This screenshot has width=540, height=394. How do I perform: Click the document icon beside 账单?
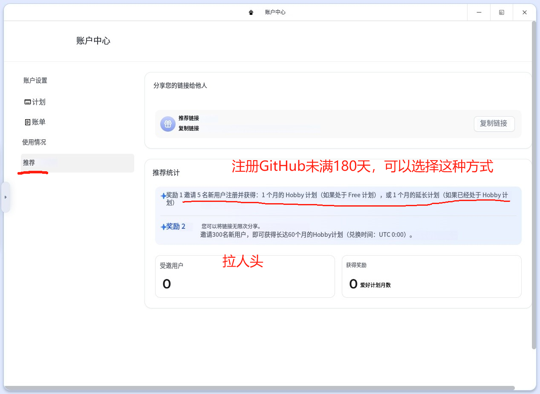point(28,122)
